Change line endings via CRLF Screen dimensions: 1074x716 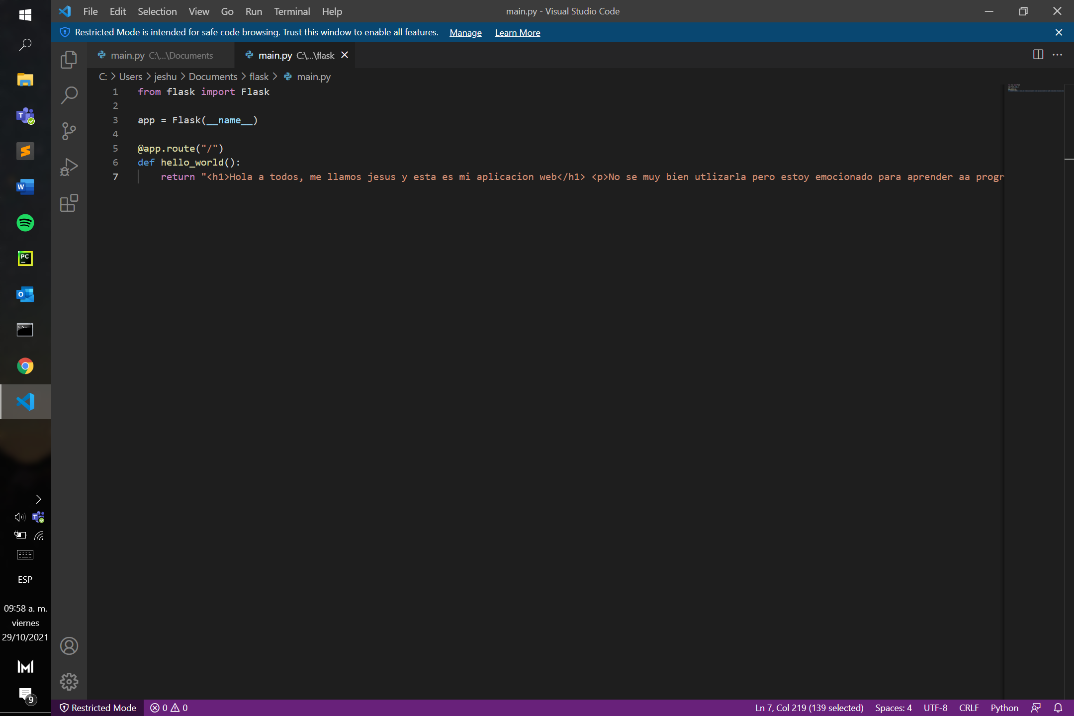point(969,708)
